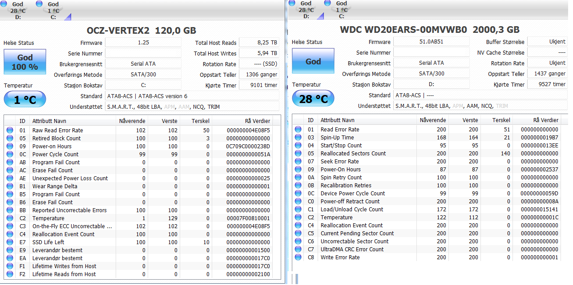Select the Erase Fail Count row with ID B6
Viewport: 573px width, 285px height.
142,202
